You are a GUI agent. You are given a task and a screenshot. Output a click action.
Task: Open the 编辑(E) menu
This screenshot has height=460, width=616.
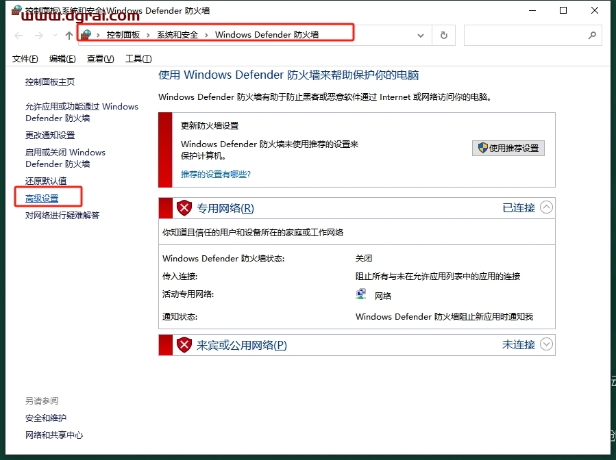pyautogui.click(x=62, y=59)
